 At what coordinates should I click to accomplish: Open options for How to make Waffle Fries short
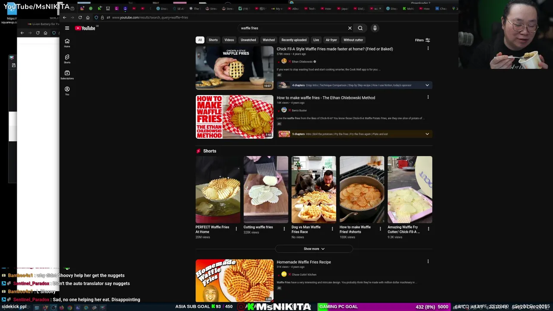coord(380,229)
